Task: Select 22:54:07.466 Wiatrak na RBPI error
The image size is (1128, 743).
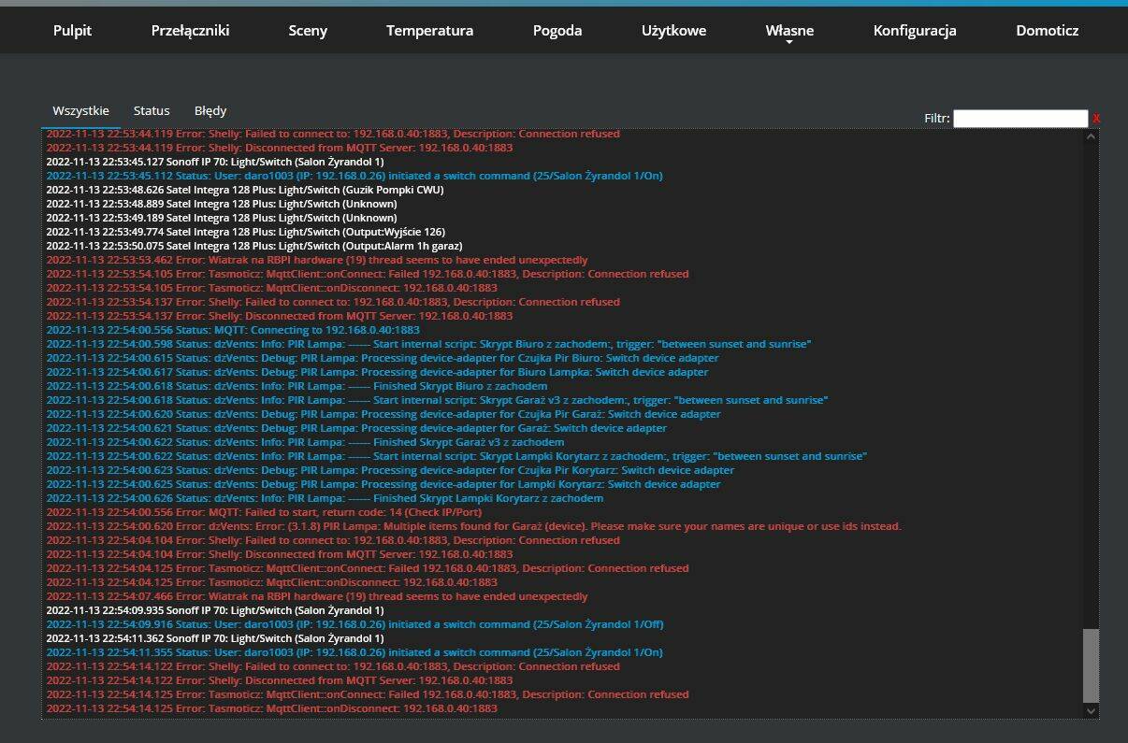Action: (317, 596)
